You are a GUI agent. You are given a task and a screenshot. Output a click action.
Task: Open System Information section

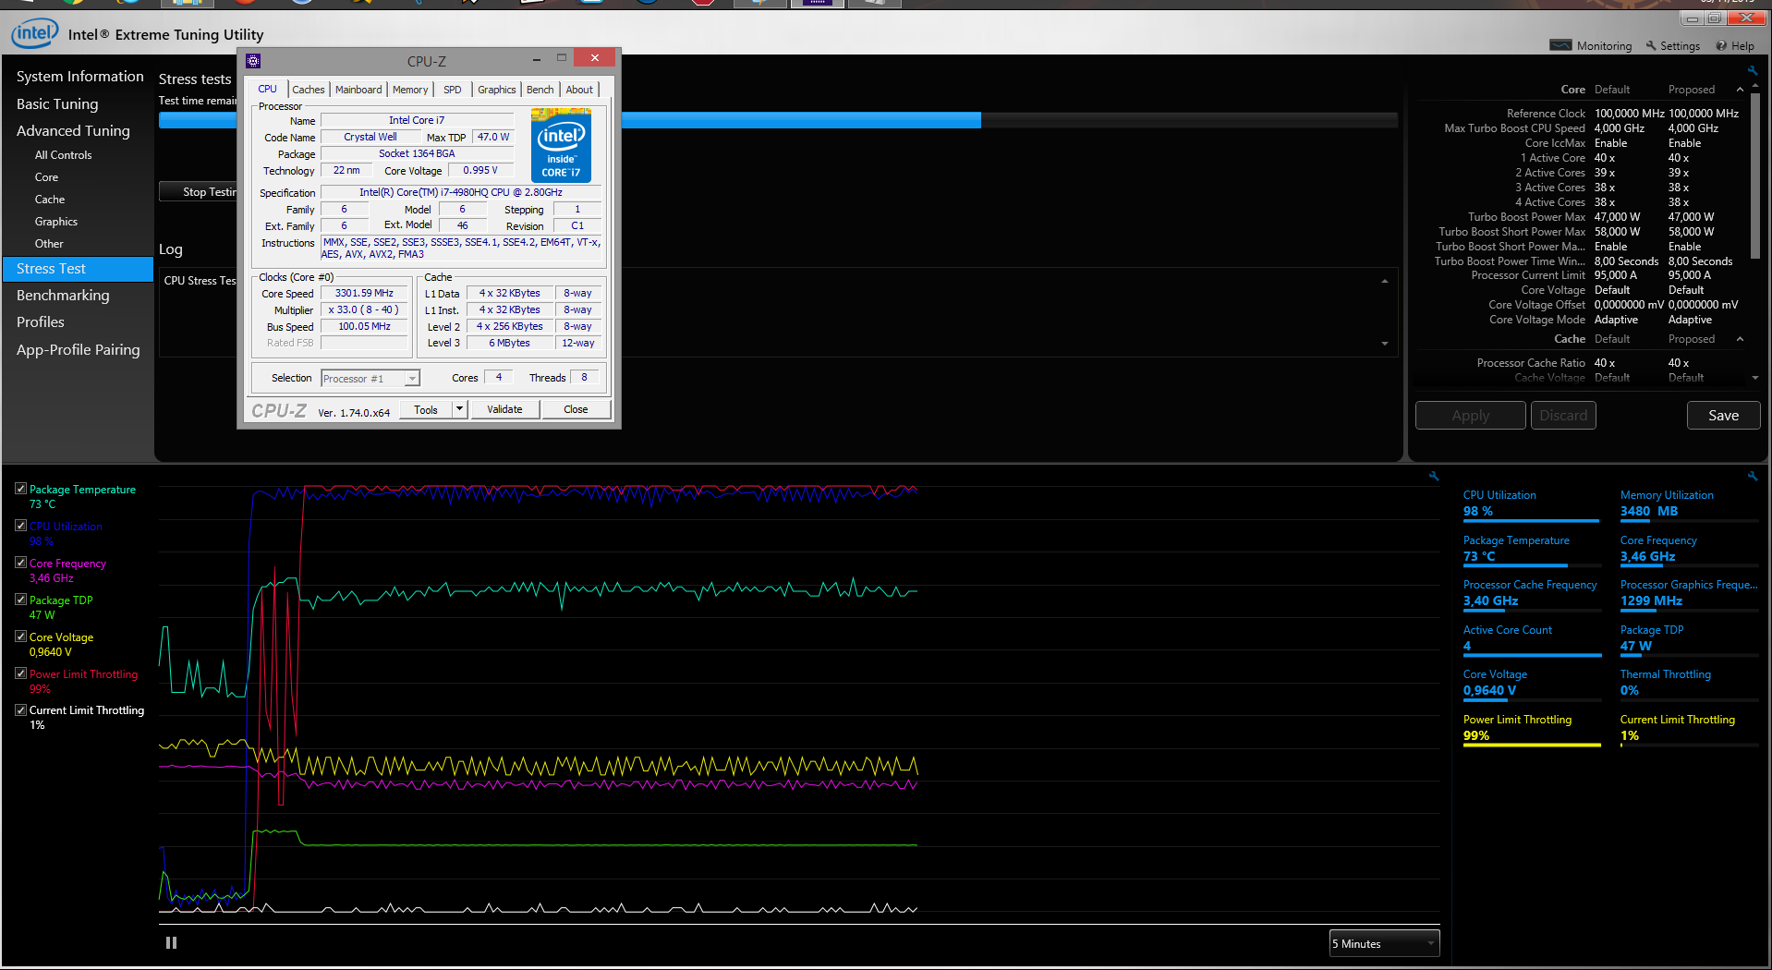point(80,77)
